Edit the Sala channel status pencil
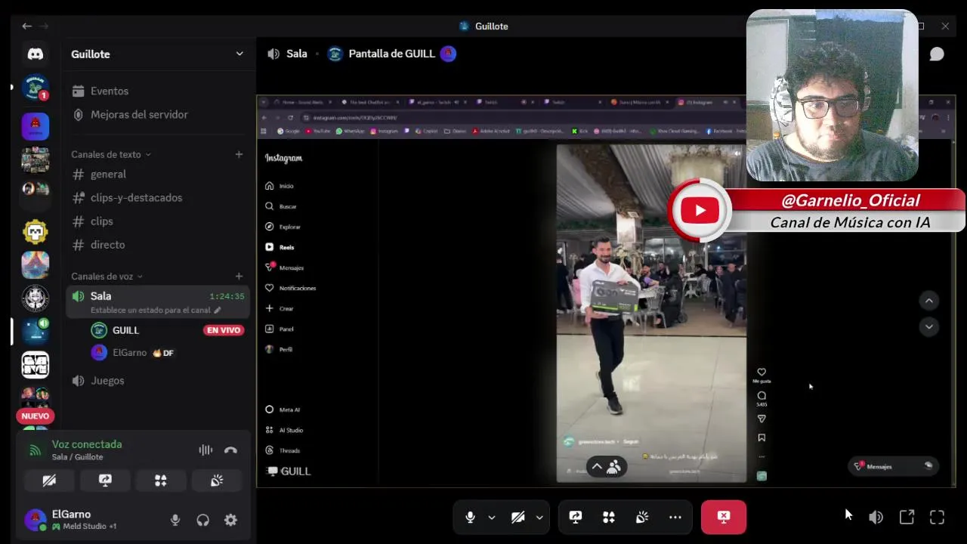Image resolution: width=967 pixels, height=544 pixels. pos(218,310)
